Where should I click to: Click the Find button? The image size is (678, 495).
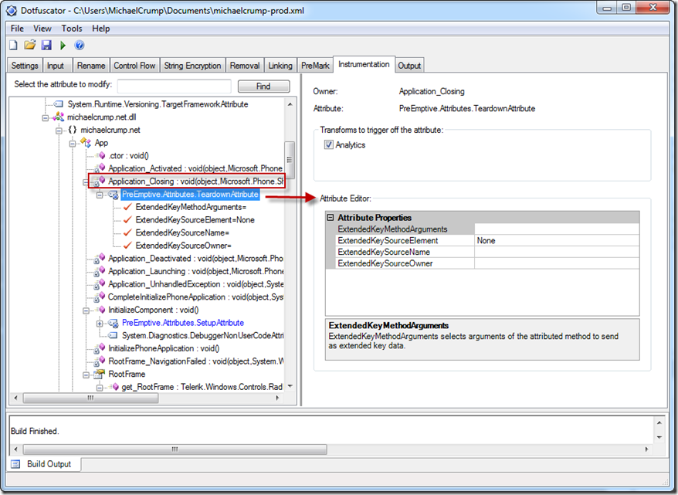(x=263, y=86)
